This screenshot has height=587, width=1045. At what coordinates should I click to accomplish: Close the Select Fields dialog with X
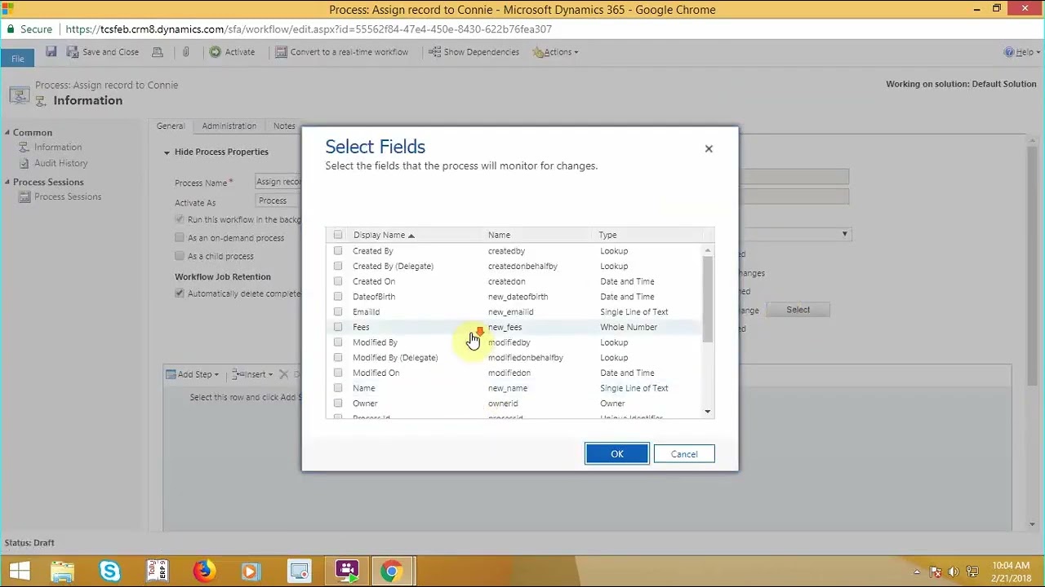coord(709,148)
